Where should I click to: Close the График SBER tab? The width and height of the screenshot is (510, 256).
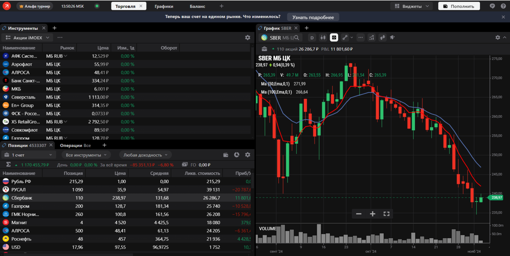296,28
